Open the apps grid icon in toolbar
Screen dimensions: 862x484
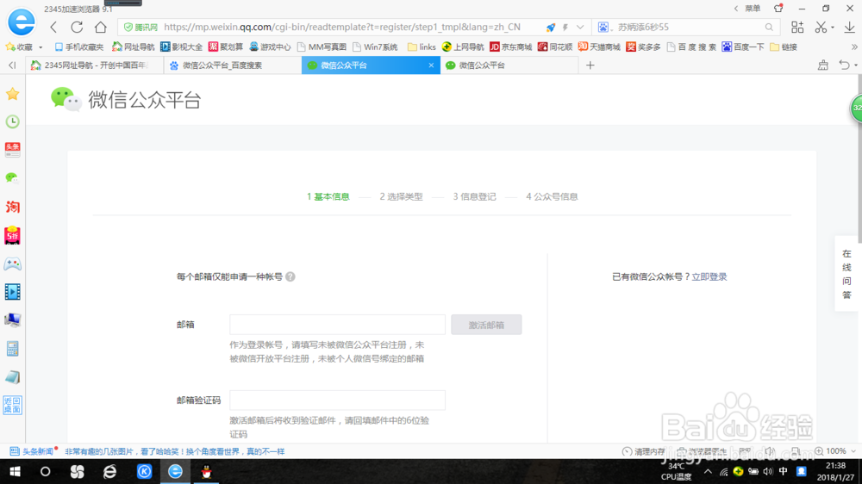(x=797, y=27)
